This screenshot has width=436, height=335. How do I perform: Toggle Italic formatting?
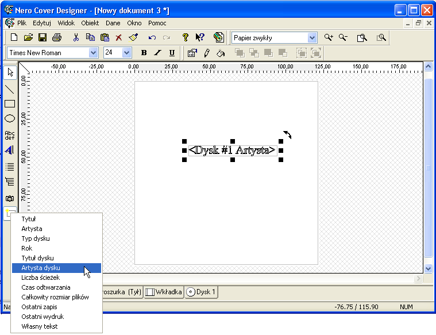(157, 53)
